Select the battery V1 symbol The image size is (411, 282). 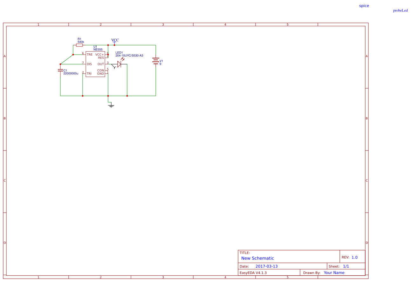click(155, 61)
